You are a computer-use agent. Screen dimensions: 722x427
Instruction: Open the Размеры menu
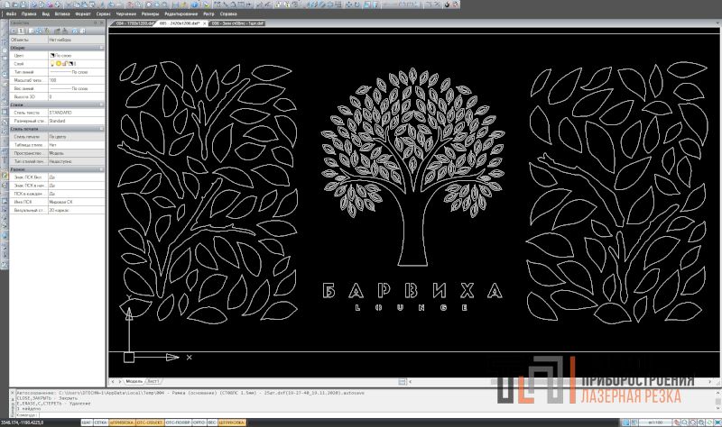pos(150,14)
